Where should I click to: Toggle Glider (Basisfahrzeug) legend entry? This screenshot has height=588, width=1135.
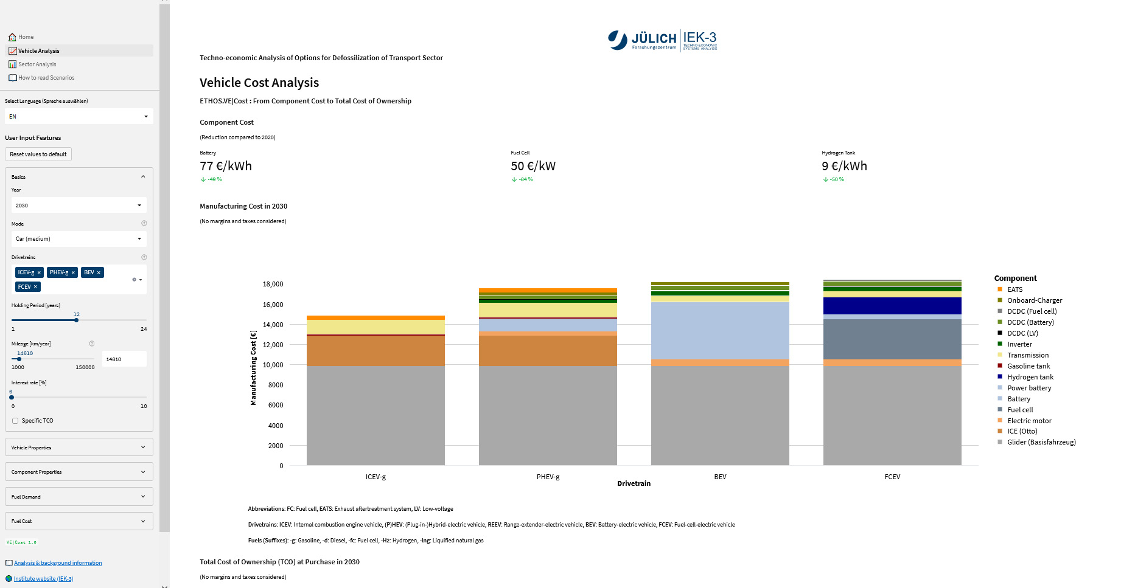pyautogui.click(x=1041, y=442)
